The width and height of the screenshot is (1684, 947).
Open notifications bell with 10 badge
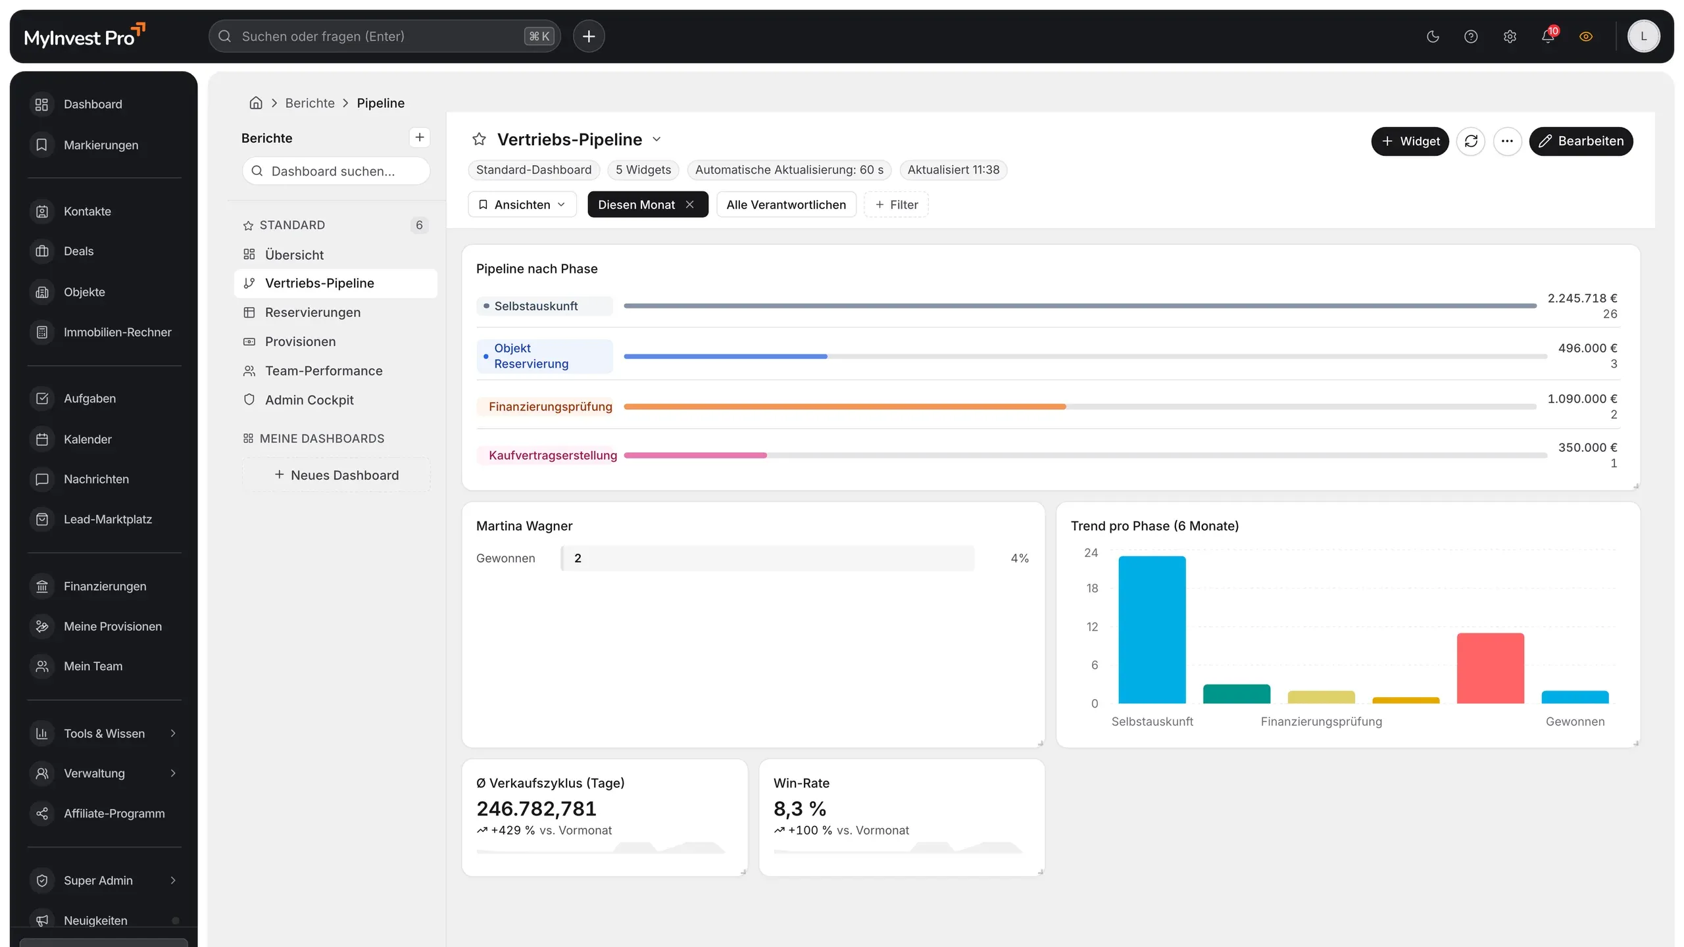(x=1548, y=37)
